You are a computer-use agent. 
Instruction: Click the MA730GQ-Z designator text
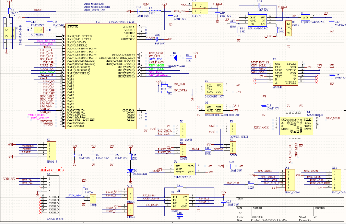(x=315, y=115)
